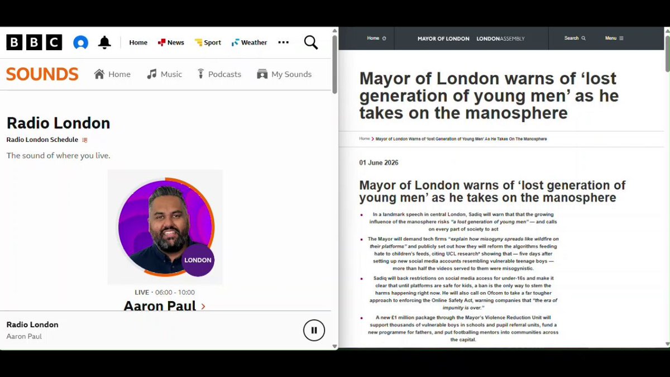Open the Aaron Paul programme link

160,306
